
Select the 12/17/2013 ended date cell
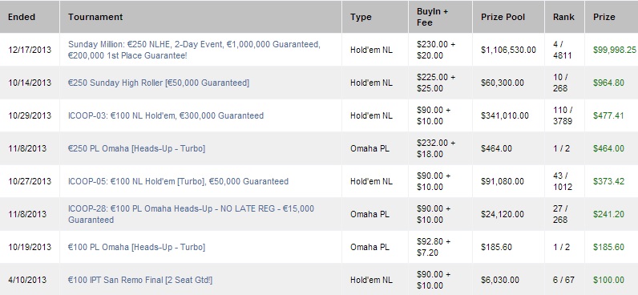coord(30,50)
